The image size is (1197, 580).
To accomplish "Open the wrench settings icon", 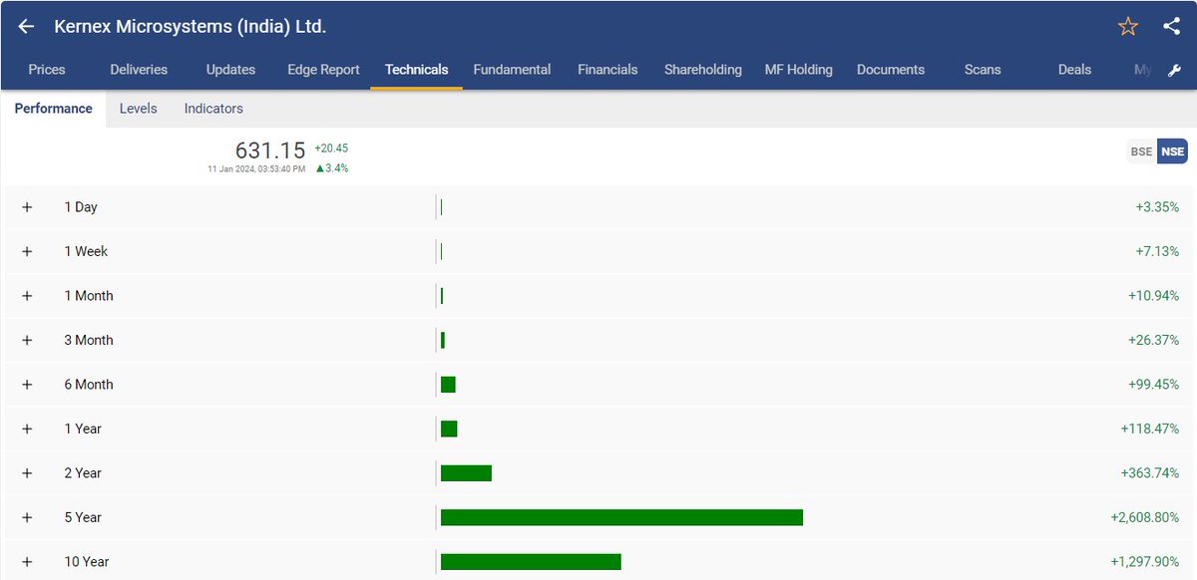I will pos(1174,70).
